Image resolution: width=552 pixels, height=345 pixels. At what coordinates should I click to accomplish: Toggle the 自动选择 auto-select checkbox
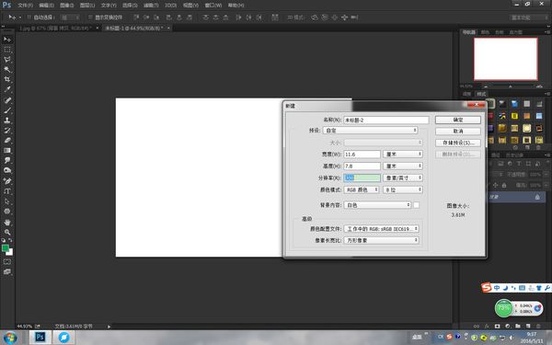click(29, 17)
